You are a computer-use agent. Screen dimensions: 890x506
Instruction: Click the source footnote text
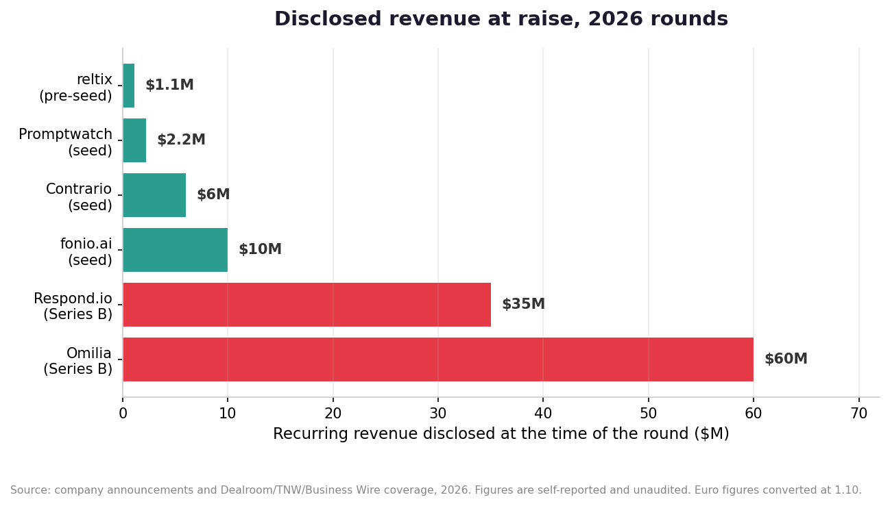436,490
